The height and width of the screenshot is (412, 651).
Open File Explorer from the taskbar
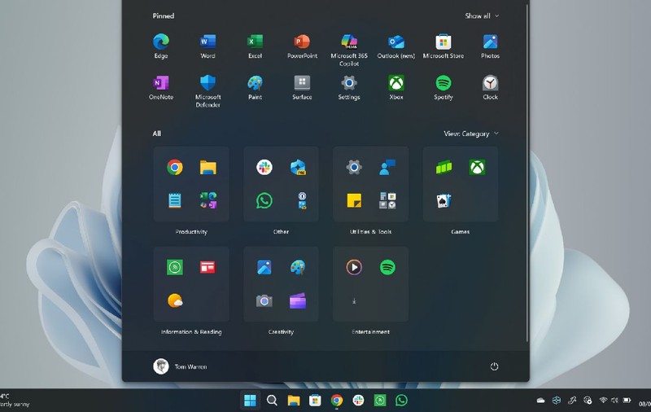pyautogui.click(x=294, y=401)
